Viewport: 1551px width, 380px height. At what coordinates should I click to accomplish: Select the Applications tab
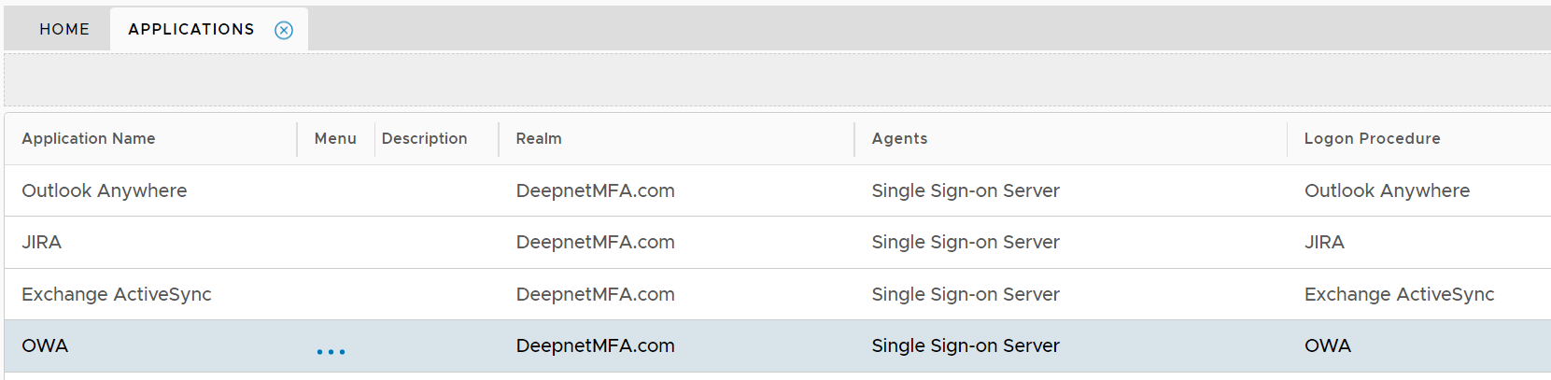[x=191, y=29]
